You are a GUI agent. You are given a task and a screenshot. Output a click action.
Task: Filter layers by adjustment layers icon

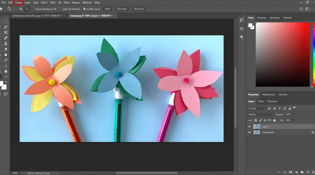coord(274,108)
